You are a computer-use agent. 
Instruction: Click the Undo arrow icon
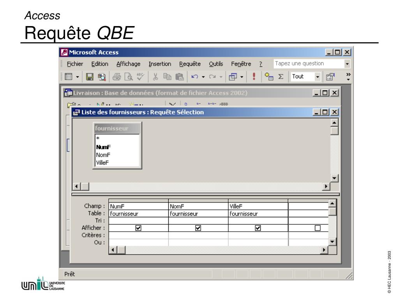coord(194,77)
